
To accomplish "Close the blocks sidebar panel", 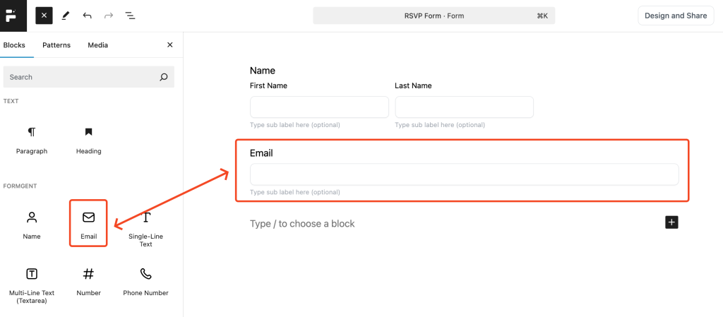I will [x=169, y=44].
